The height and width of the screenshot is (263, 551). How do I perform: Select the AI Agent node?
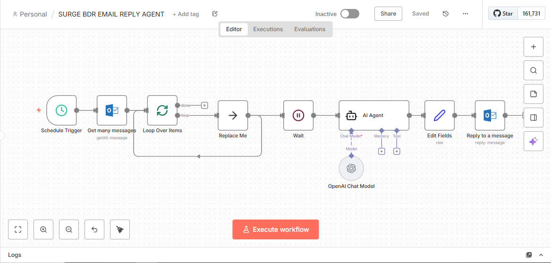point(373,115)
